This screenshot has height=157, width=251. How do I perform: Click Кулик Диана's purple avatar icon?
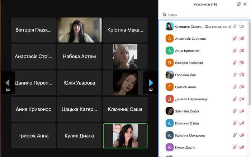[x=170, y=147]
